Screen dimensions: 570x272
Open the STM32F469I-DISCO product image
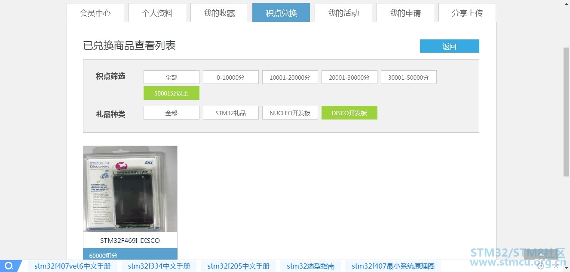coord(130,189)
